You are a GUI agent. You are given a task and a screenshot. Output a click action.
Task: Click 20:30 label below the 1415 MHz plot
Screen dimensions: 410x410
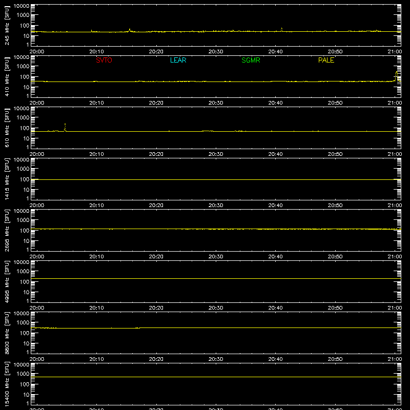(216, 206)
